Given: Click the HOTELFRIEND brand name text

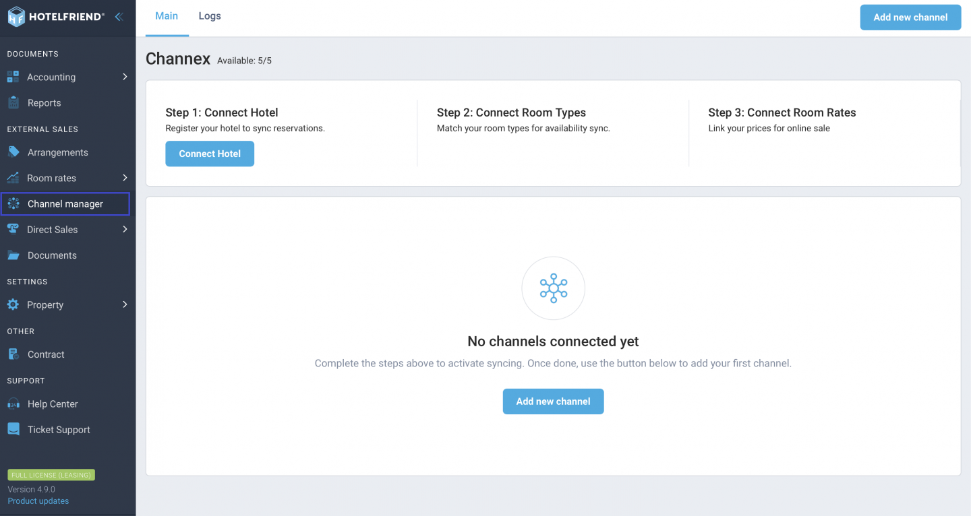Looking at the screenshot, I should tap(67, 17).
